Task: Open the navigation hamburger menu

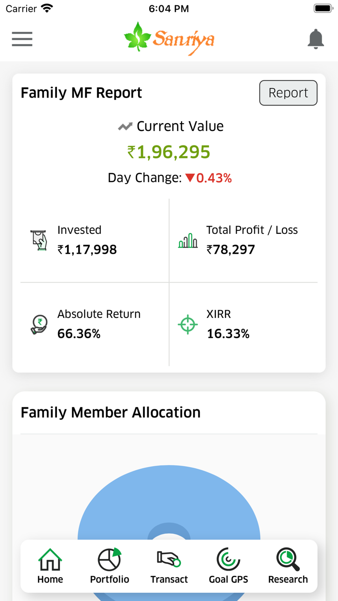Action: (22, 39)
